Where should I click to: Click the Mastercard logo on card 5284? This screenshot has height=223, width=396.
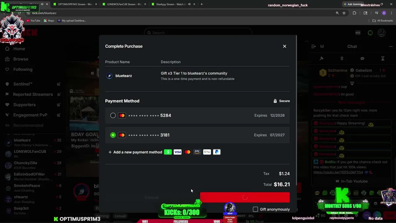pos(122,116)
